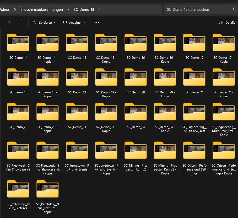Select the SC_Demo_18 folder icon

click(x=18, y=77)
